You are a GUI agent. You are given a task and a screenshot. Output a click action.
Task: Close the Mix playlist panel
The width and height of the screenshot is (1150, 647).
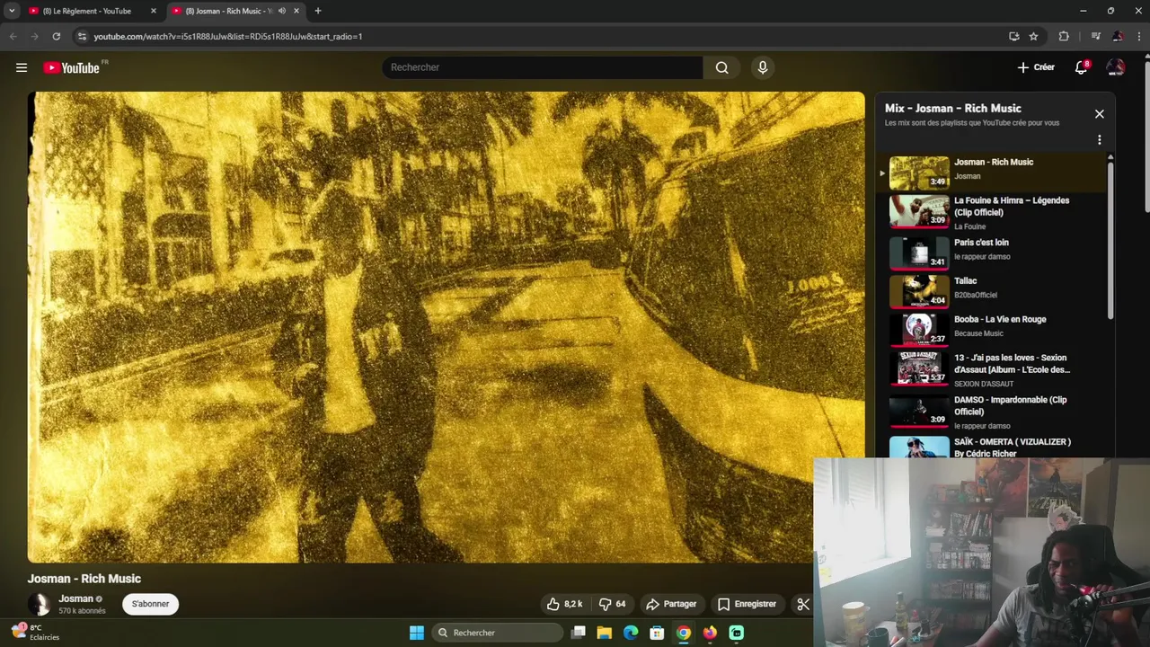(1099, 114)
